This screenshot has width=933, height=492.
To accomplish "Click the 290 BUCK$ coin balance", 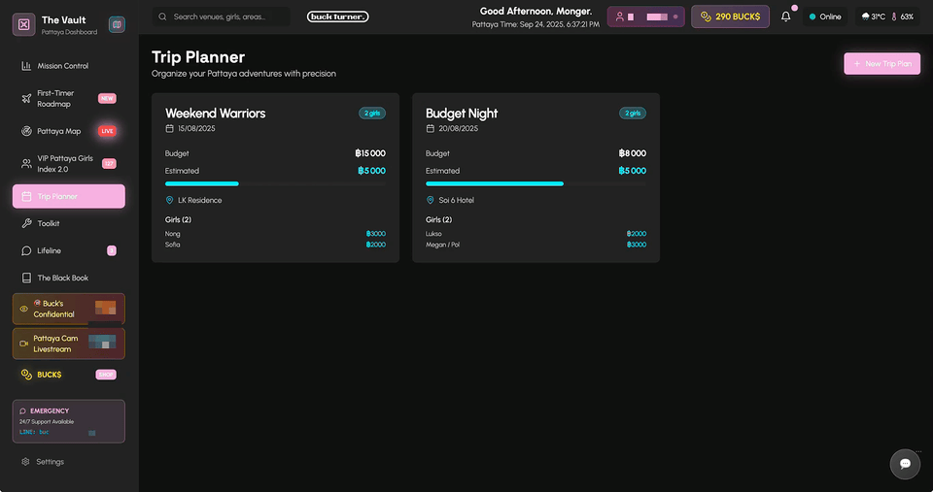I will pyautogui.click(x=730, y=16).
